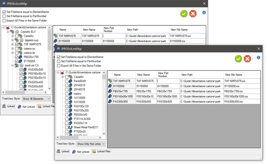Click assembly icon of TXF NMRV075 front table row
The width and height of the screenshot is (267, 164).
(x=110, y=81)
